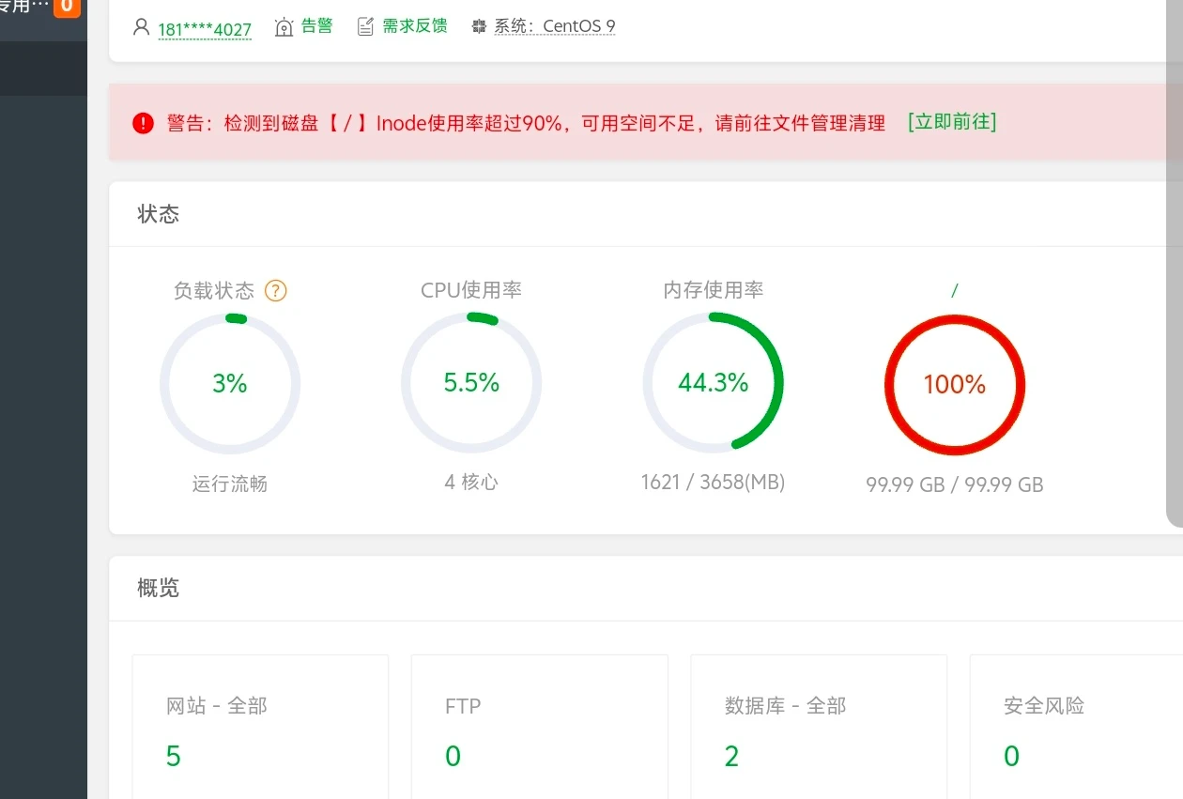This screenshot has height=799, width=1183.
Task: Click the CPU usage 5.5% gauge
Action: tap(471, 384)
